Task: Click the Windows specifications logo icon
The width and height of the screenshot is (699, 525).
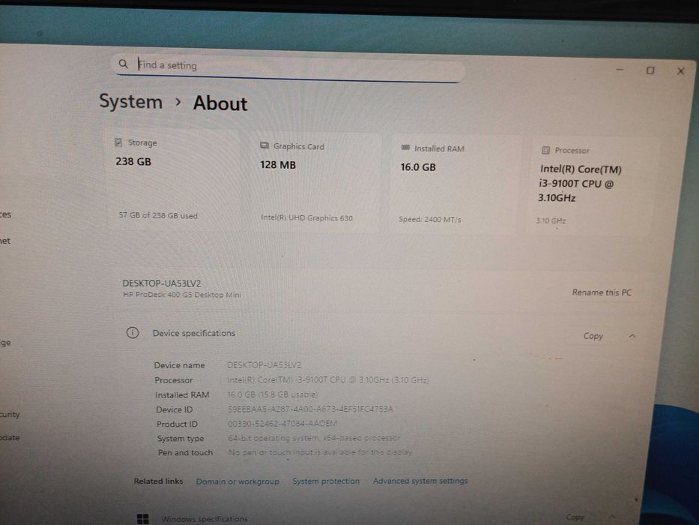Action: (142, 518)
